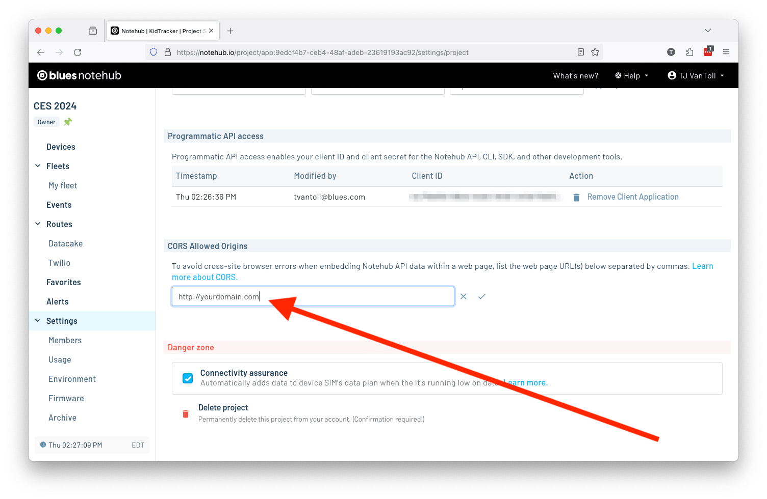Click the blues notehub logo
This screenshot has height=499, width=767.
[x=79, y=75]
